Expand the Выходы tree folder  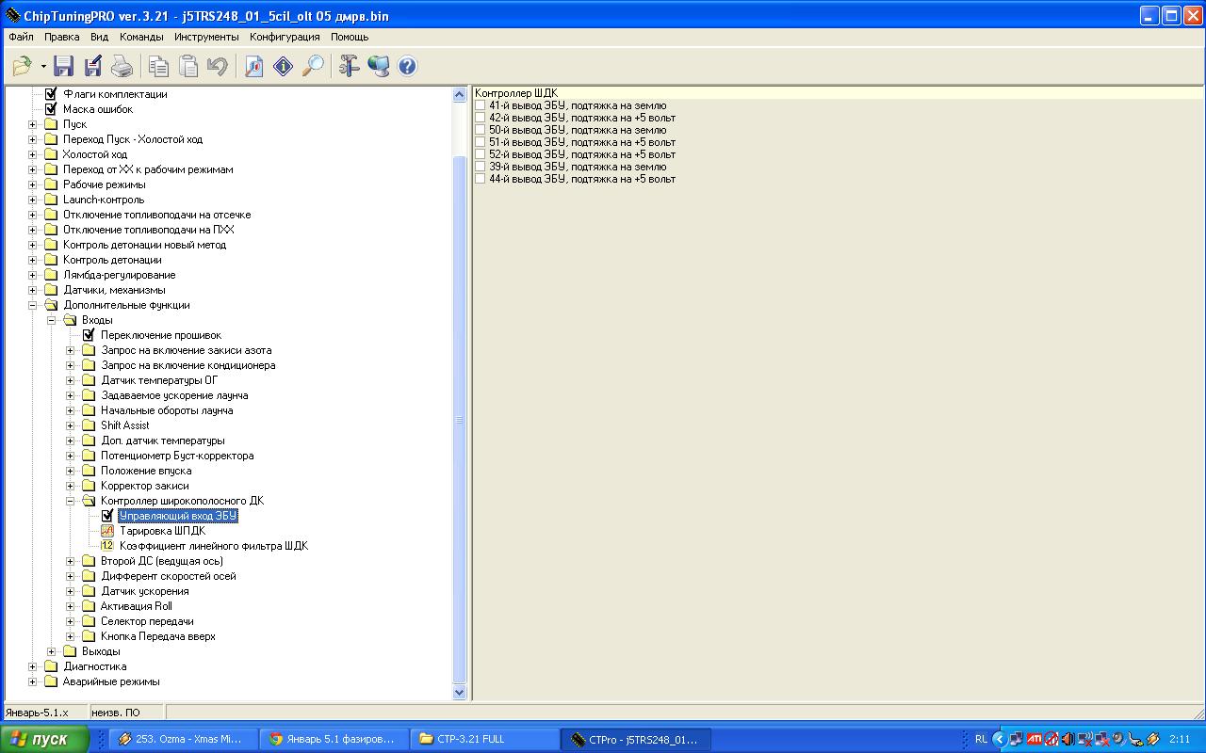click(52, 651)
